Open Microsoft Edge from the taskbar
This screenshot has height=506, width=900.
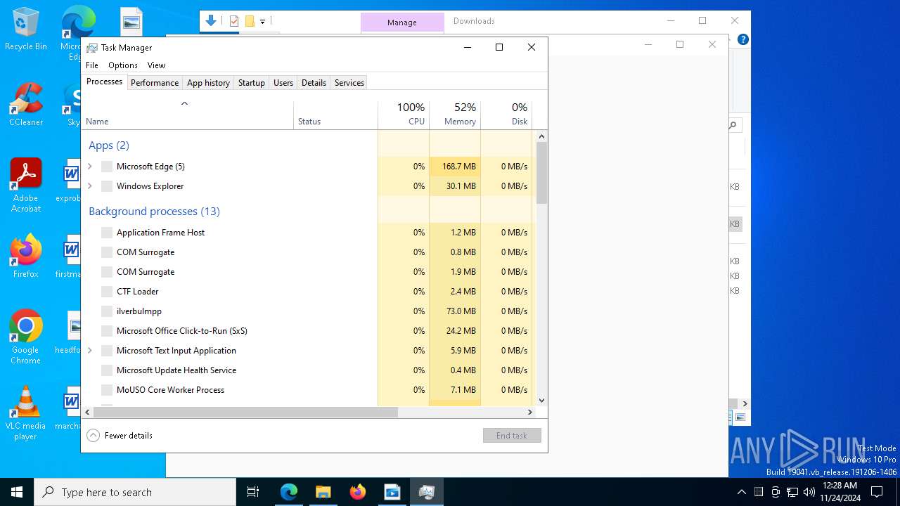(x=289, y=492)
